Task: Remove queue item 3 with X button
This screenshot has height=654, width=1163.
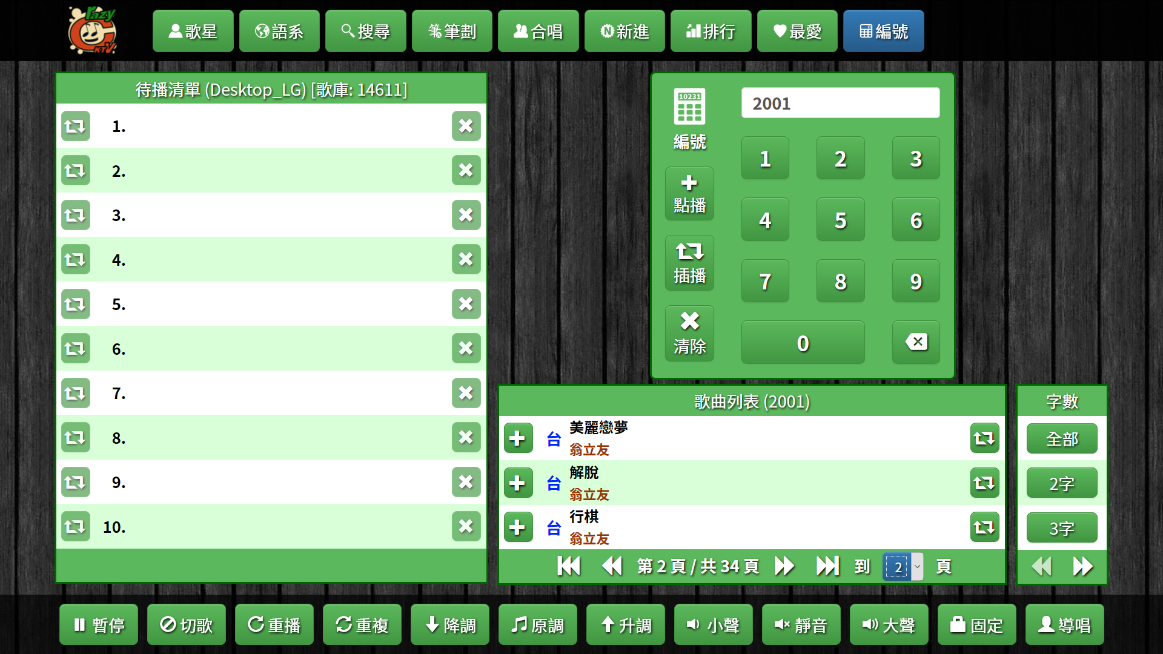Action: pos(466,215)
